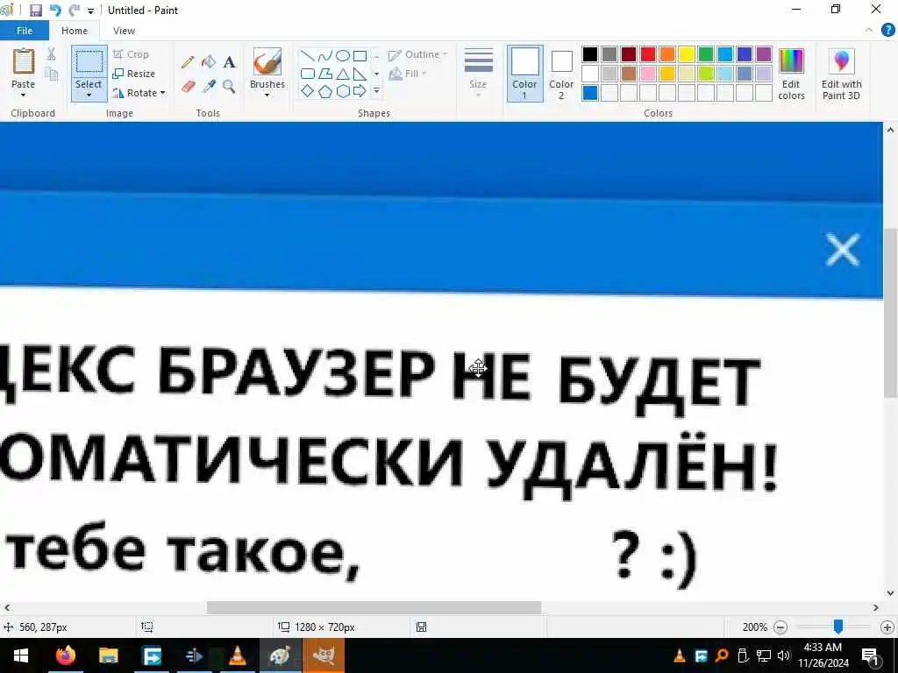Collapse the ribbon with the chevron
Screen dimensions: 898x673
tap(869, 30)
